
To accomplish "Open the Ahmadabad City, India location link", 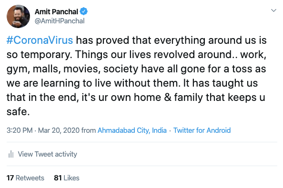I will [132, 130].
